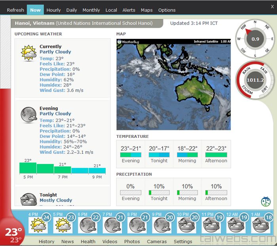277x246 pixels.
Task: Click the 4 PM partly cloudy forecast icon
Action: [x=38, y=225]
